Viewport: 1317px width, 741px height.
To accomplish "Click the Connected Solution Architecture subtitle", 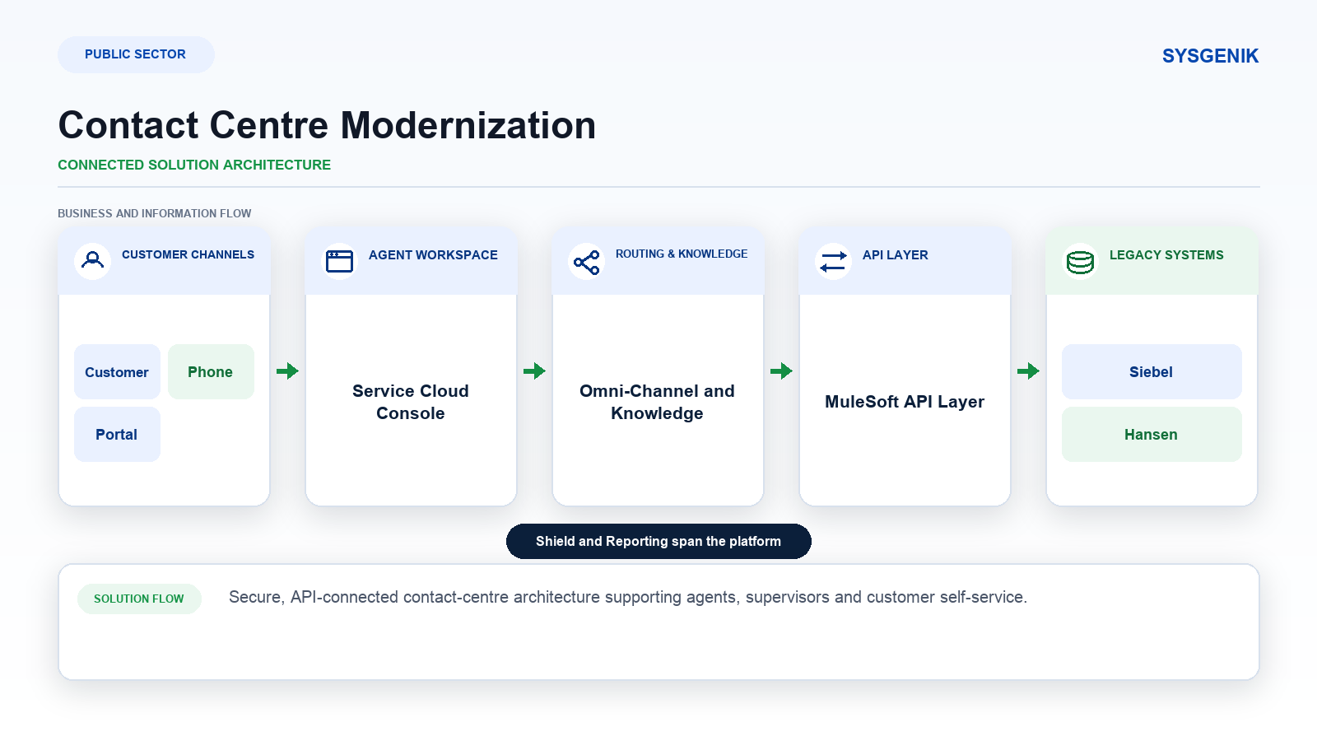I will [x=194, y=165].
